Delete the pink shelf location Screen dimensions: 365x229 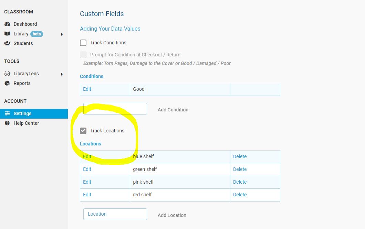(240, 182)
